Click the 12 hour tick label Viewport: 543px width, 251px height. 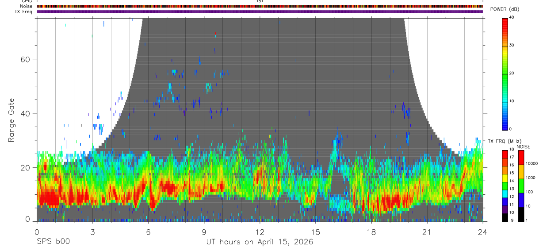point(260,232)
